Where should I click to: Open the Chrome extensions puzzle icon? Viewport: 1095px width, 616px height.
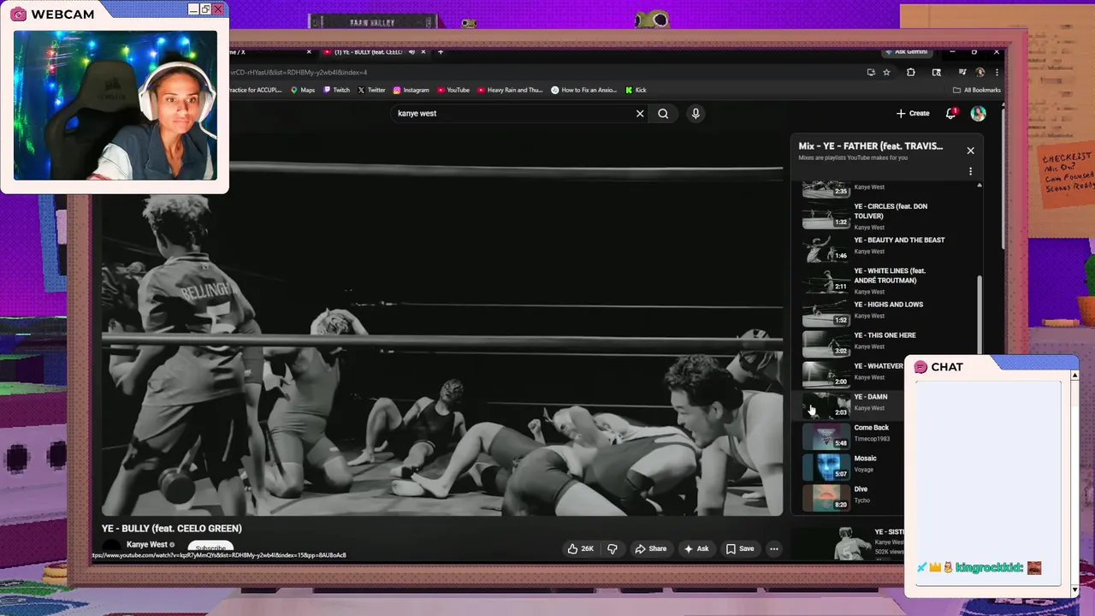[x=910, y=73]
